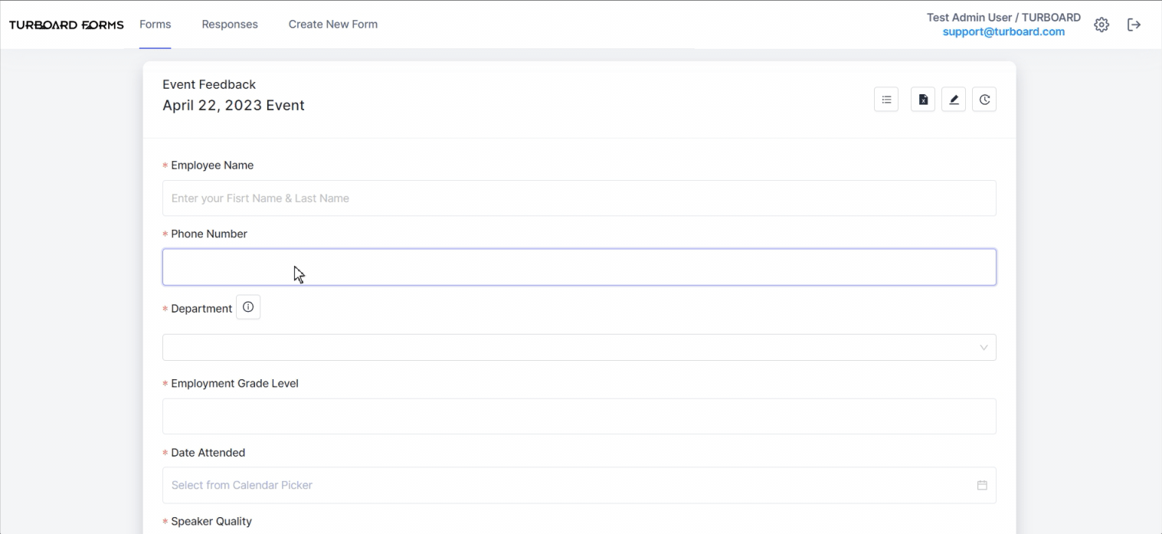1162x534 pixels.
Task: Click the 'Event Feedback' heading text
Action: pos(209,84)
